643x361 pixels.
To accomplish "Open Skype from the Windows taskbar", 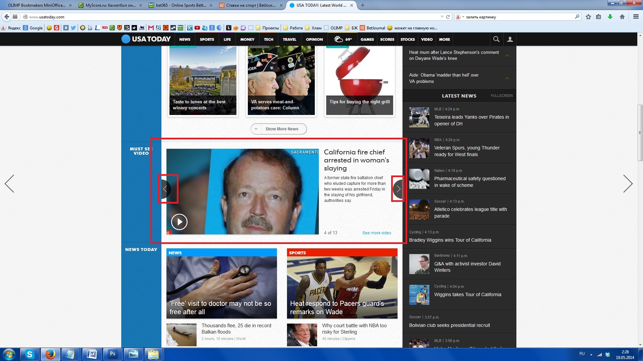I will coord(29,354).
